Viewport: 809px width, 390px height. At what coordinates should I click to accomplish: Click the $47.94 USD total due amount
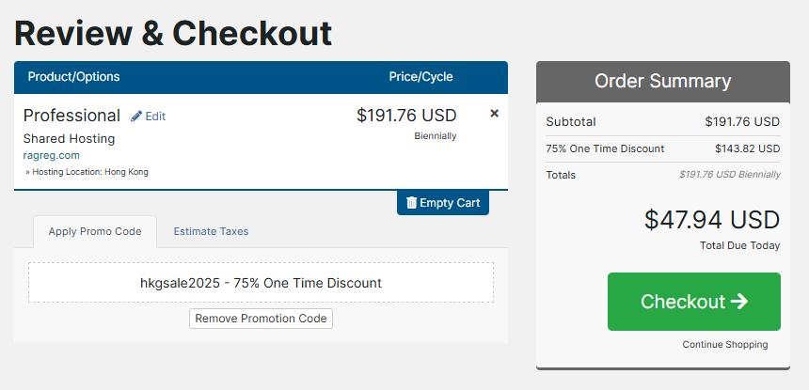point(711,220)
